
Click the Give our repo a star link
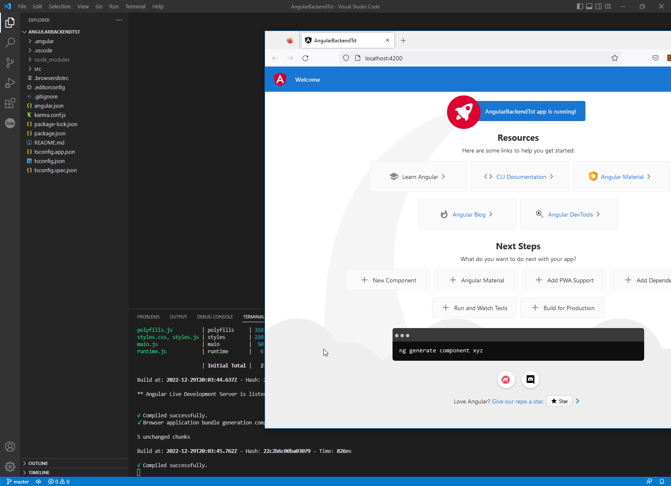[x=518, y=401]
